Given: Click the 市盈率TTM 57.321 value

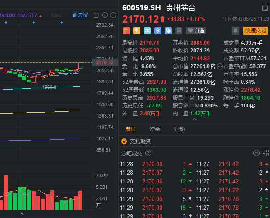Looking at the screenshot, I should click(258, 59).
